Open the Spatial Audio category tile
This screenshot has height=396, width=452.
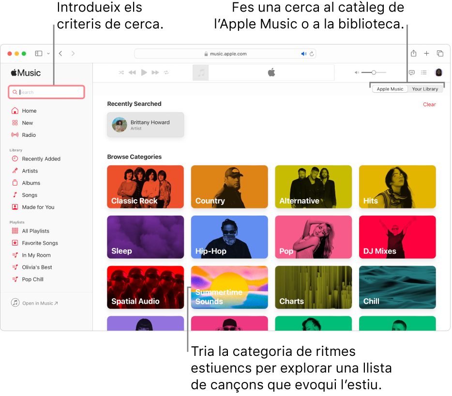[146, 287]
